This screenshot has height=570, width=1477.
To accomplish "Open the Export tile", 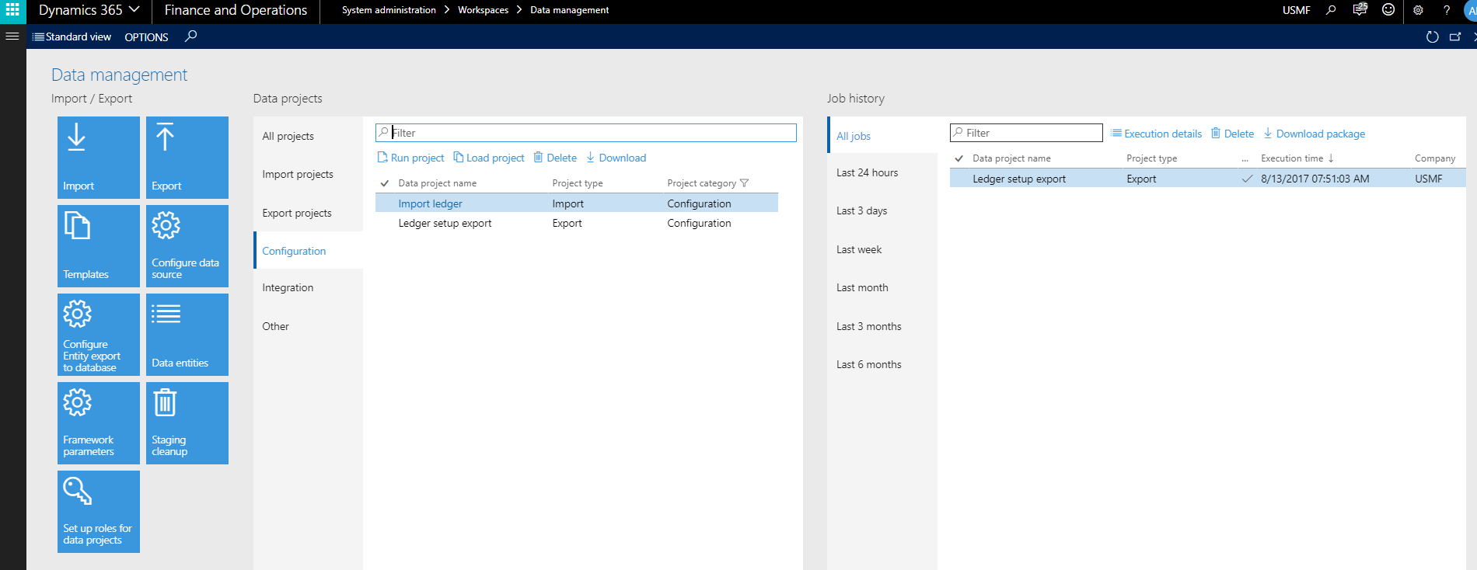I will tap(187, 158).
